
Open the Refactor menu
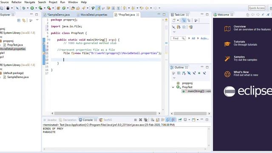point(17,2)
